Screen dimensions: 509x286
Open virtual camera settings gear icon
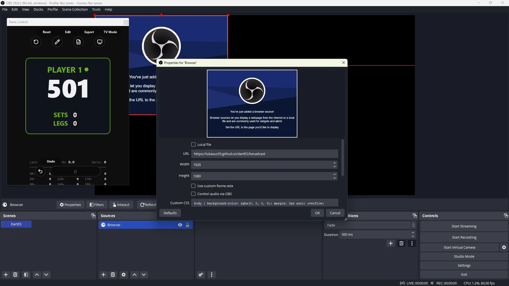click(504, 247)
